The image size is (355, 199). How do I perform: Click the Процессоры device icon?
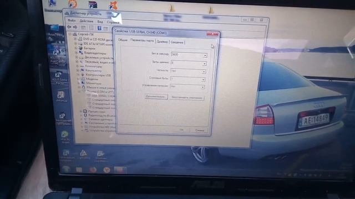85,111
